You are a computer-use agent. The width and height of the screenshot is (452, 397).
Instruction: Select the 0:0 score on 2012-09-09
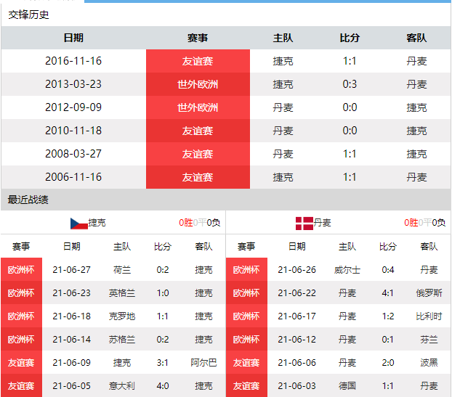[350, 107]
